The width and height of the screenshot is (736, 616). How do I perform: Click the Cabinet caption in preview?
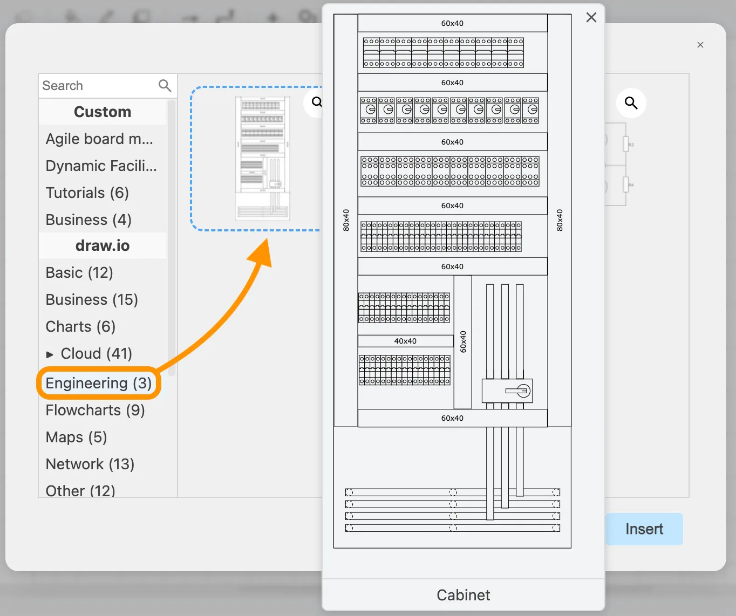(x=464, y=595)
